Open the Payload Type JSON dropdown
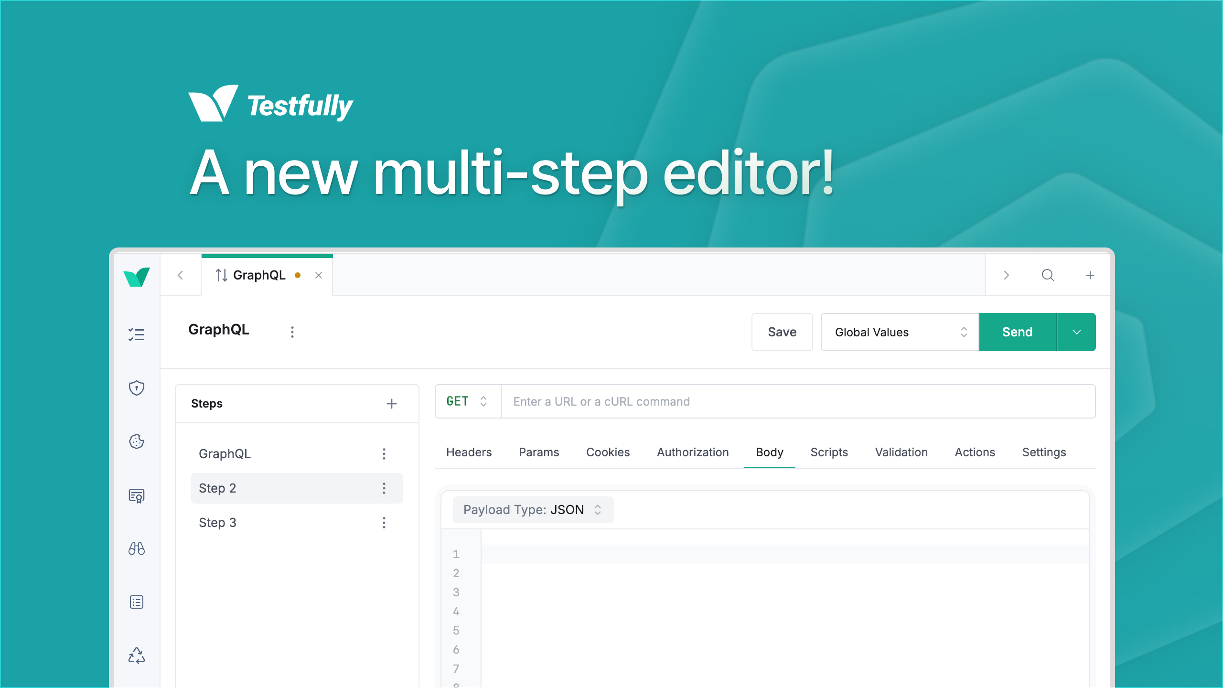 pyautogui.click(x=533, y=510)
